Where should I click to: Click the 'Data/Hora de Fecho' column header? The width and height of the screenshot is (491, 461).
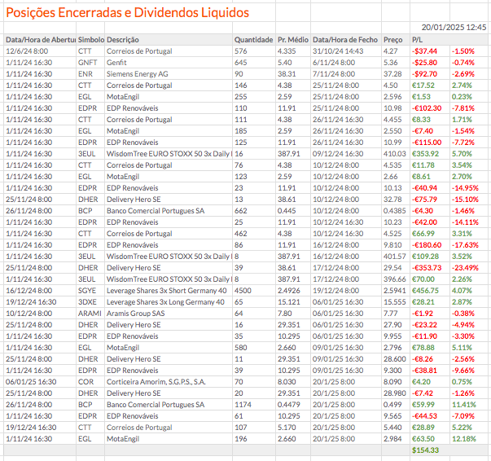pos(345,40)
